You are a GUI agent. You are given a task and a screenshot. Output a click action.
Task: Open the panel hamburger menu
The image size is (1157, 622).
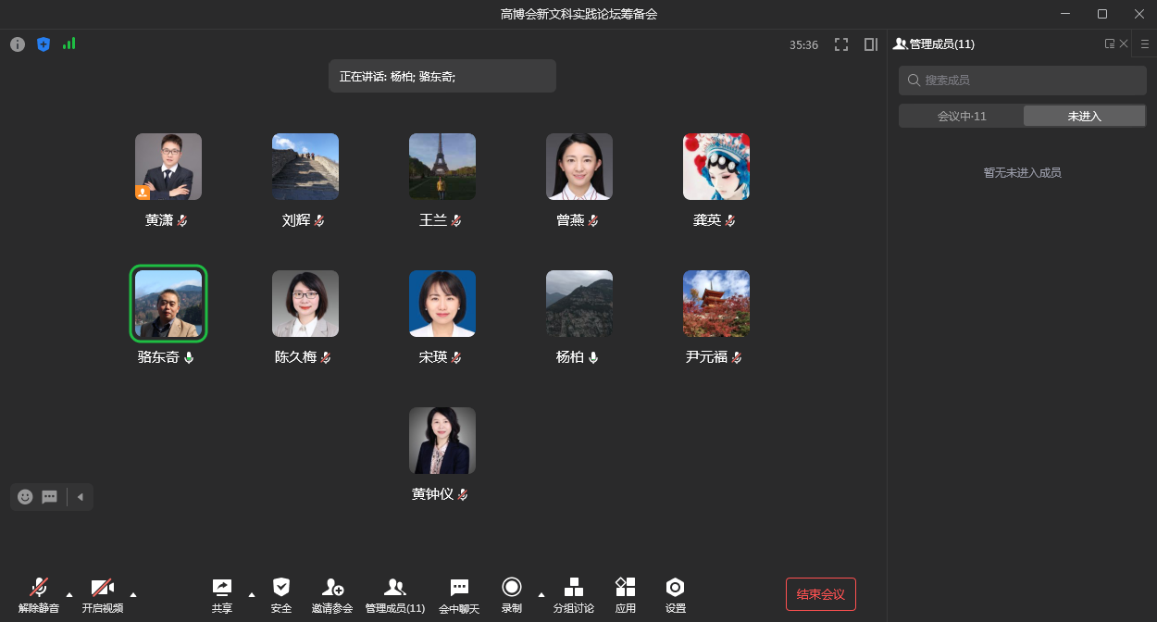pyautogui.click(x=1145, y=44)
